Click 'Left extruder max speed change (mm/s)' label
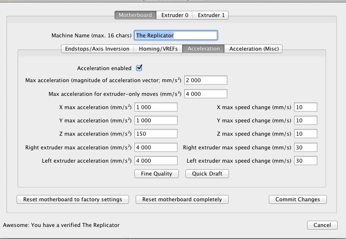The image size is (346, 239). pyautogui.click(x=239, y=161)
